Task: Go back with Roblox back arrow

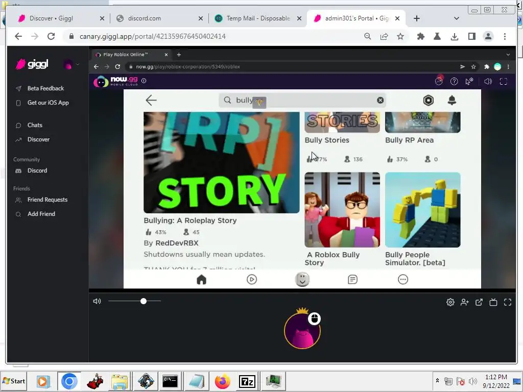Action: pyautogui.click(x=151, y=100)
